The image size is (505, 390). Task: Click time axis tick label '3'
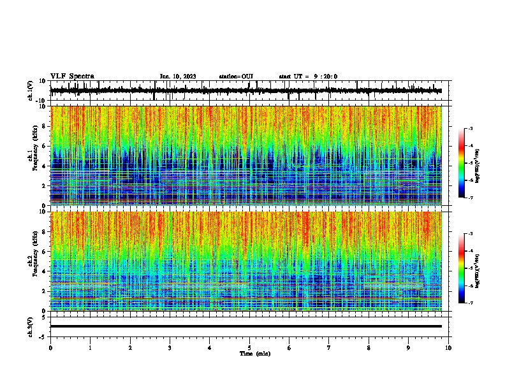170,348
